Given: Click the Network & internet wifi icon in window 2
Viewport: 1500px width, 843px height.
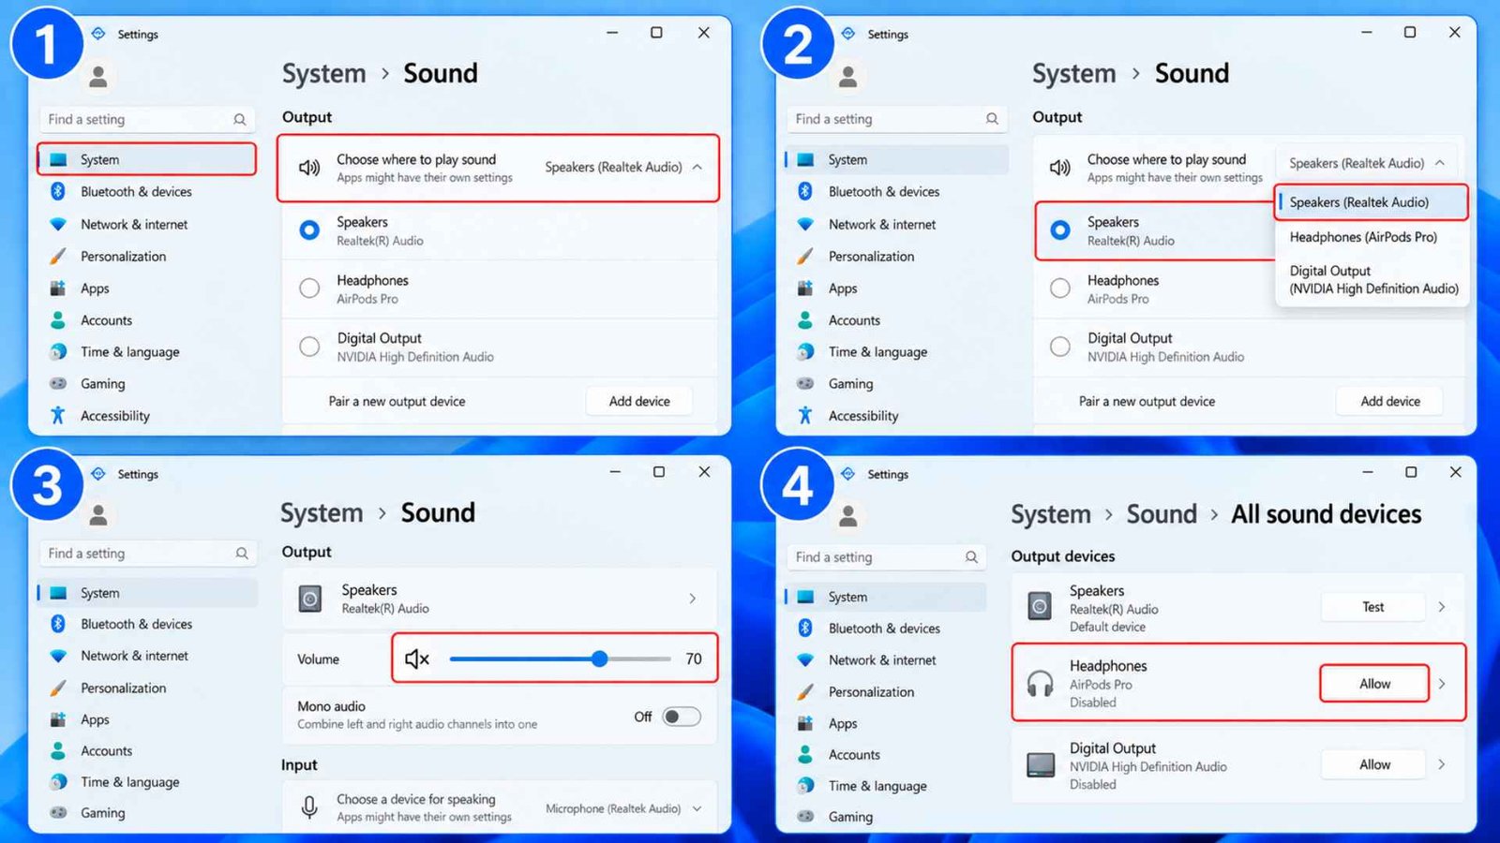Looking at the screenshot, I should (805, 225).
